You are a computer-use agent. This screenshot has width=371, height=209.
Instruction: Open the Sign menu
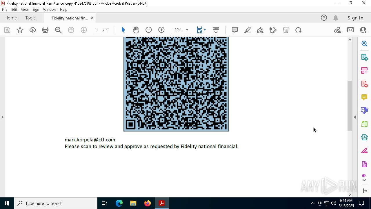coord(36,10)
